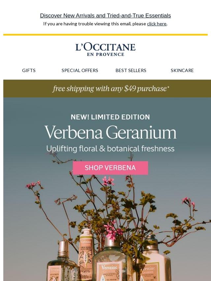Select Best Sellers in navigation
Screen dimensions: 211x281
pyautogui.click(x=131, y=70)
